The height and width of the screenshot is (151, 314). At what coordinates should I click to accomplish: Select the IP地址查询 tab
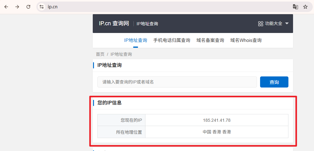tap(136, 40)
